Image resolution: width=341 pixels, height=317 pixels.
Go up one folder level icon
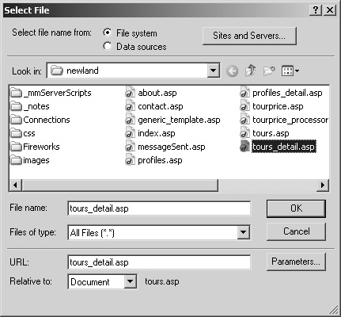pyautogui.click(x=251, y=71)
